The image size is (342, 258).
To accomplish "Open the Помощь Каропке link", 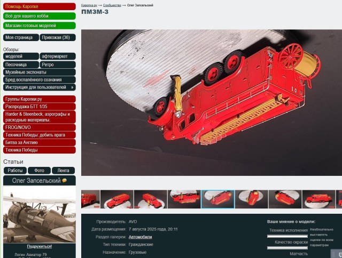I will click(39, 6).
